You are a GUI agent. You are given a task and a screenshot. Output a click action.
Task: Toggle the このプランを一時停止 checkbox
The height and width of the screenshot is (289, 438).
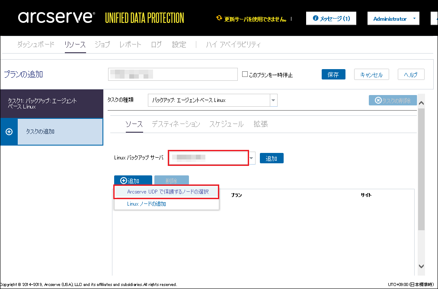245,74
